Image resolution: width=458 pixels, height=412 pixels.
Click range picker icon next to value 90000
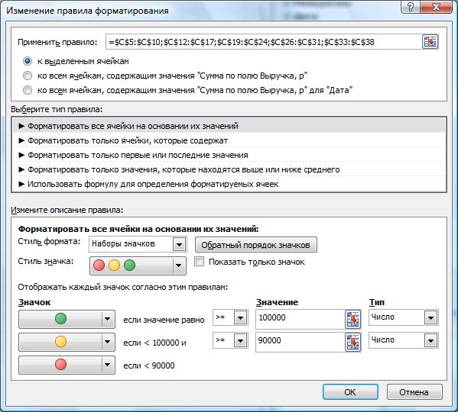tap(352, 342)
